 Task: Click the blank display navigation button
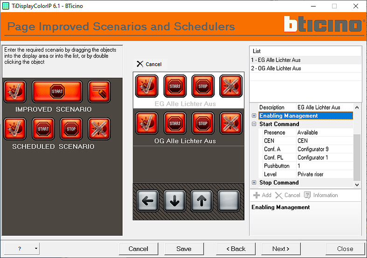[229, 201]
